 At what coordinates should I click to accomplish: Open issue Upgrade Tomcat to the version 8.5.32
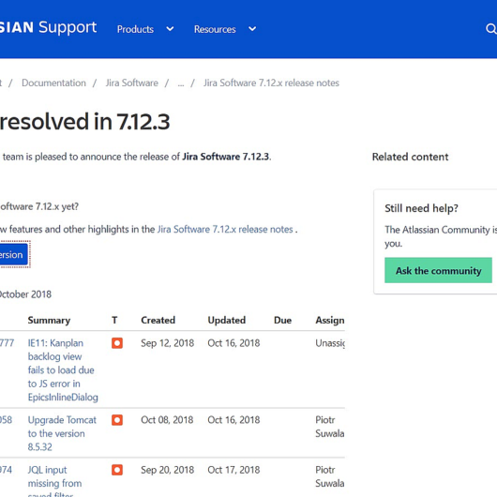(x=62, y=433)
